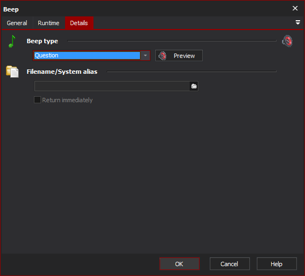Click the Filename/System alias input field
Viewport: 305px width, 276px height.
[x=112, y=86]
